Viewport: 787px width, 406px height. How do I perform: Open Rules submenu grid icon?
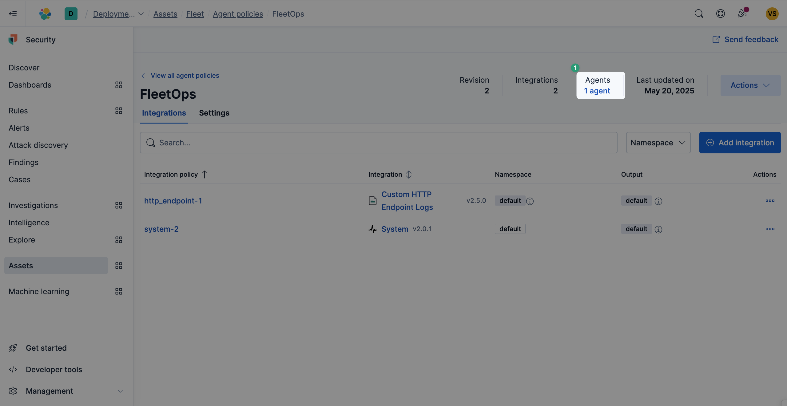point(119,111)
